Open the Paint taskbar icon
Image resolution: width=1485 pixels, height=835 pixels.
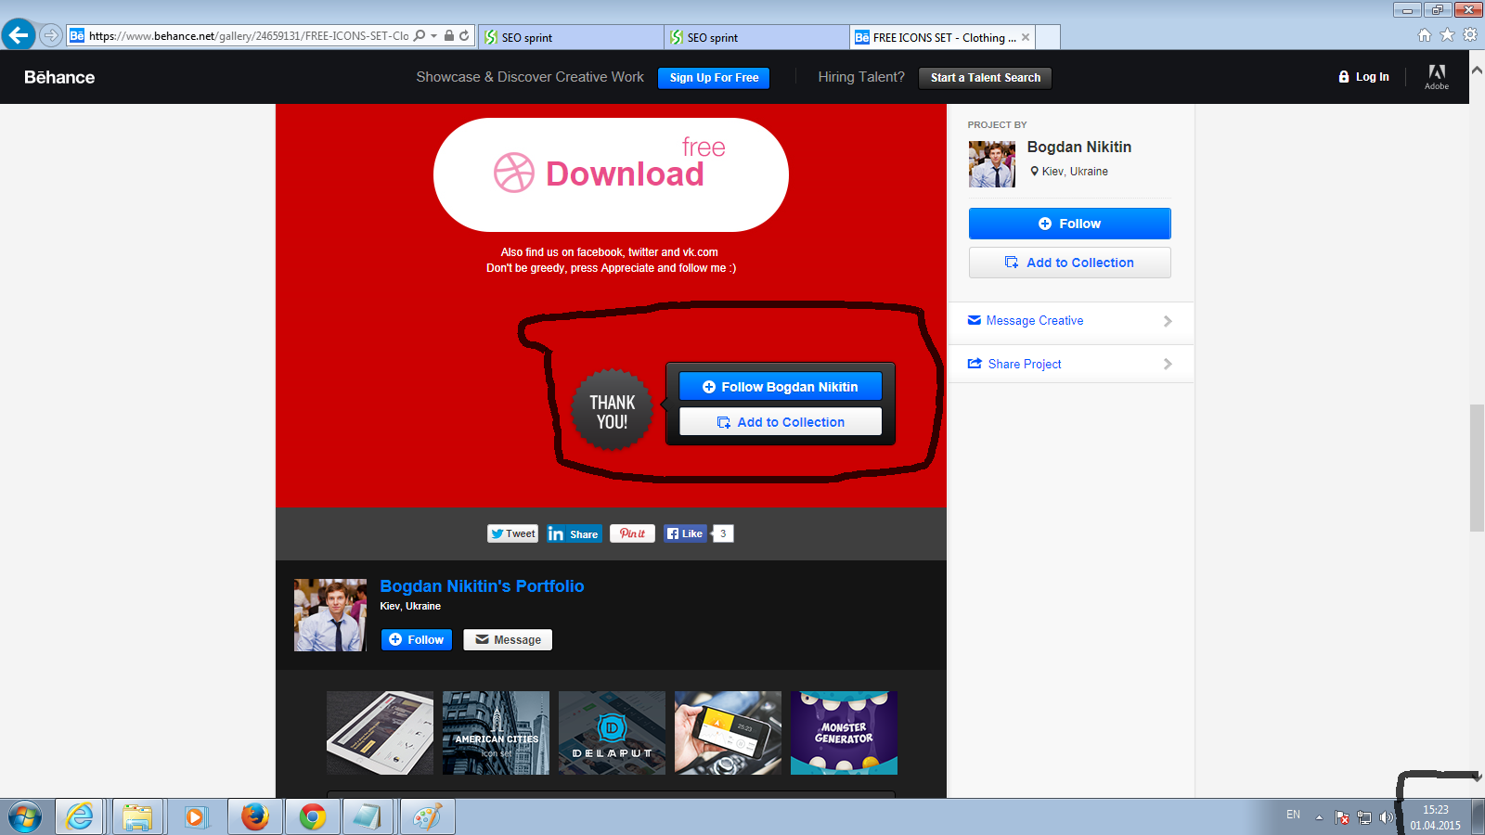[428, 817]
